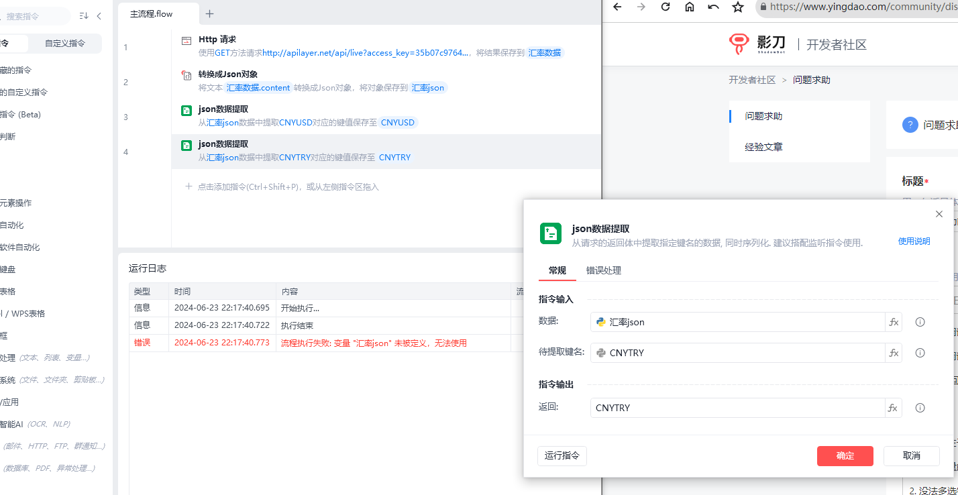Click the 运行指令 button
This screenshot has width=958, height=495.
562,456
